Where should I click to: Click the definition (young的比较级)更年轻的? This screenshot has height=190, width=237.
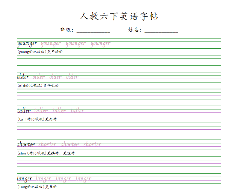point(40,52)
